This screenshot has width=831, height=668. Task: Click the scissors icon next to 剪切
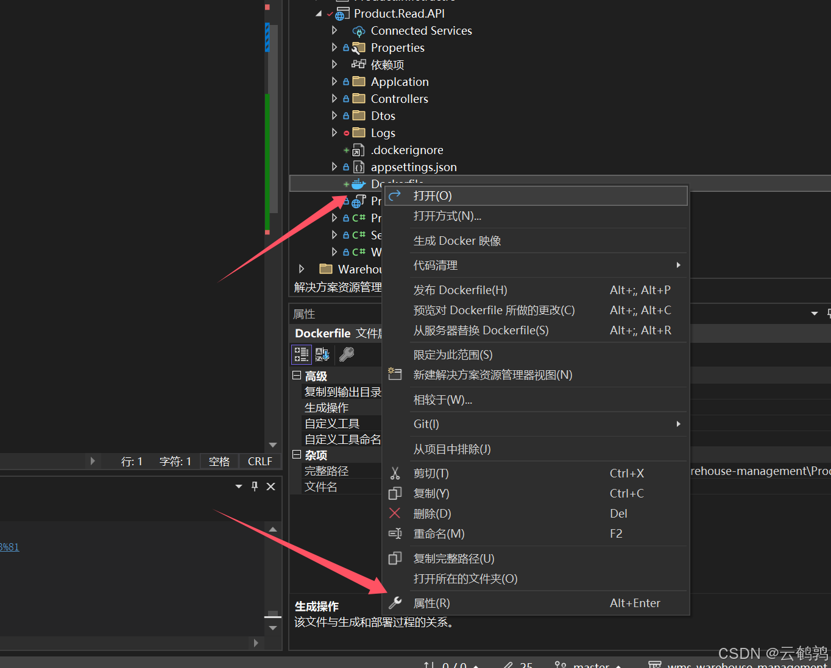tap(395, 473)
